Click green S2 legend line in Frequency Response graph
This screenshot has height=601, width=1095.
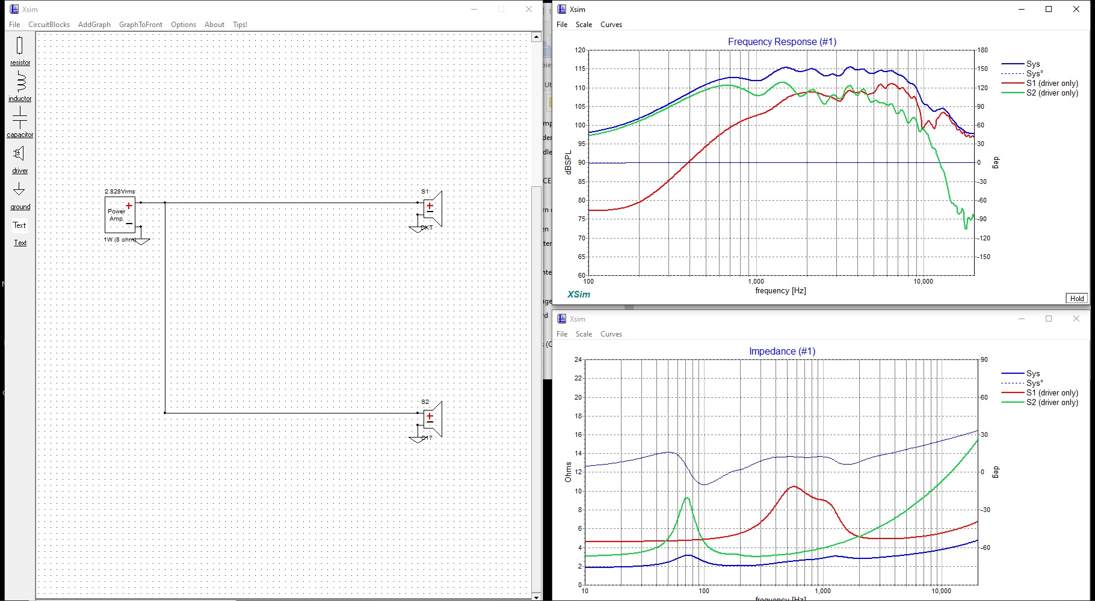pyautogui.click(x=1013, y=93)
